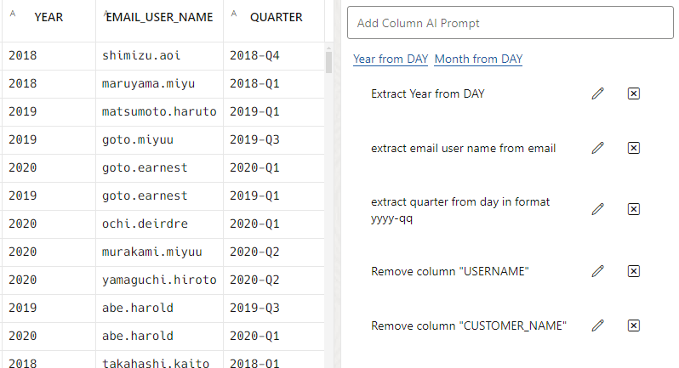Select cell "murakami.miyuu"
This screenshot has width=679, height=368.
point(159,252)
